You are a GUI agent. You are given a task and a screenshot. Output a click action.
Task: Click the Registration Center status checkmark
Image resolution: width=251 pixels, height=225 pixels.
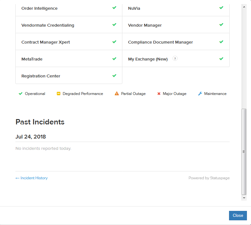(x=114, y=76)
